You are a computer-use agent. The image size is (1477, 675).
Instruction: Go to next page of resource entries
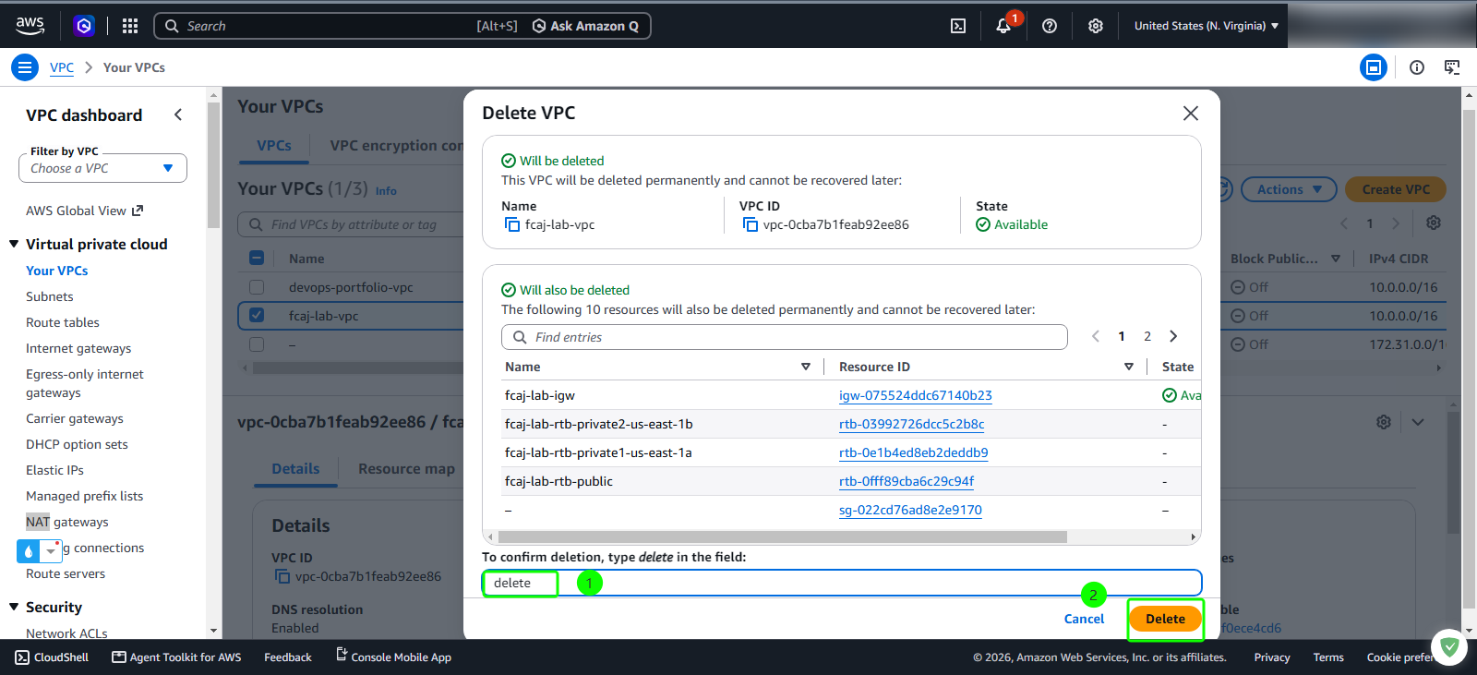[x=1173, y=336]
